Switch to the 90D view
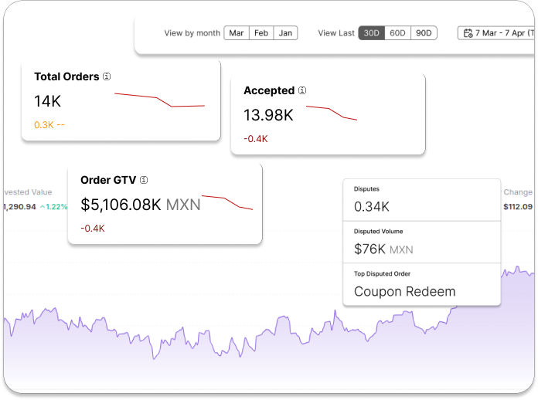Screen dimensions: 538x400 424,33
